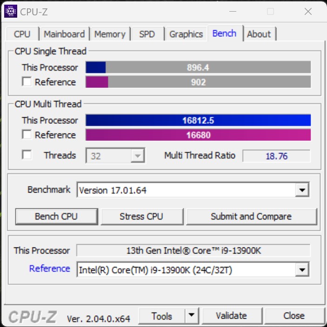
Task: Open the disabled Threads count combo box
Action: click(x=115, y=155)
